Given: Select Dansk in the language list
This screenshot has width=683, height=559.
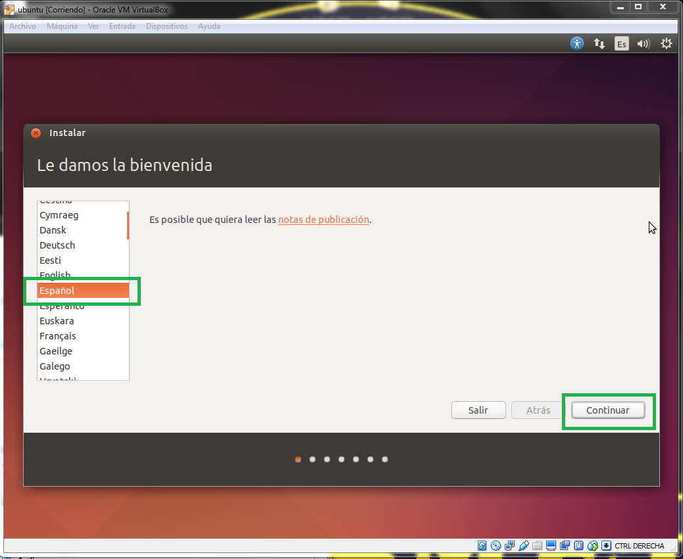Looking at the screenshot, I should (82, 230).
